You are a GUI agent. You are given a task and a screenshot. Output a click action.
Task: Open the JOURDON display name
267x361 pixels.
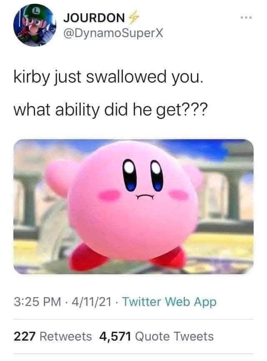pyautogui.click(x=94, y=18)
